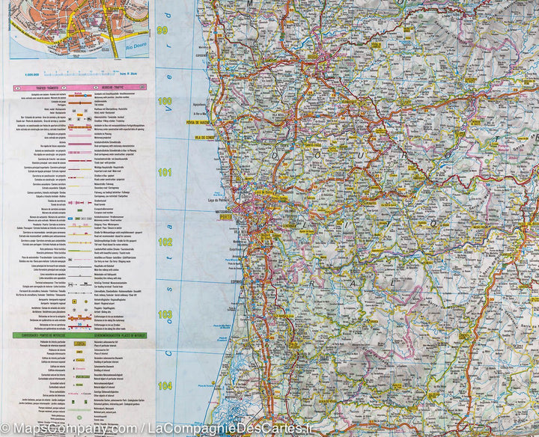Image resolution: width=539 pixels, height=437 pixels.
Task: Click the blue motorway number sample in legend
Action: [70, 218]
